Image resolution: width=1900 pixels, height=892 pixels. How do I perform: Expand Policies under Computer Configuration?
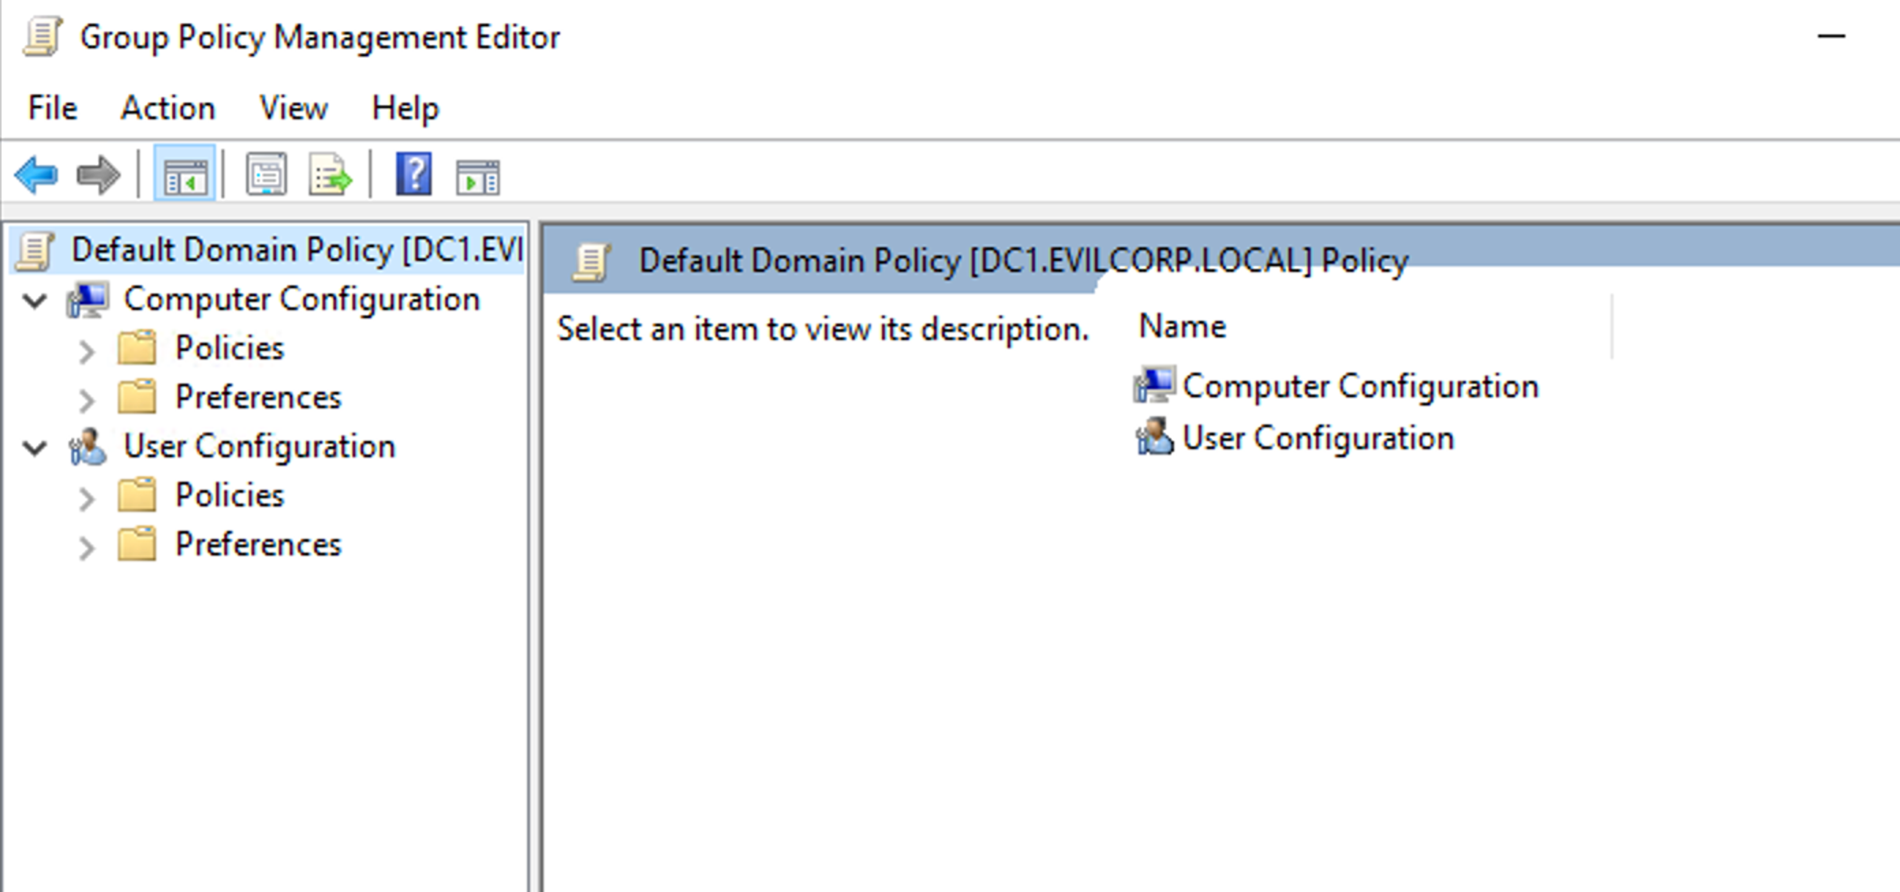86,351
